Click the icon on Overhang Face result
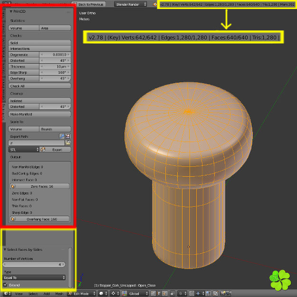The height and width of the screenshot is (297, 297). click(x=13, y=219)
